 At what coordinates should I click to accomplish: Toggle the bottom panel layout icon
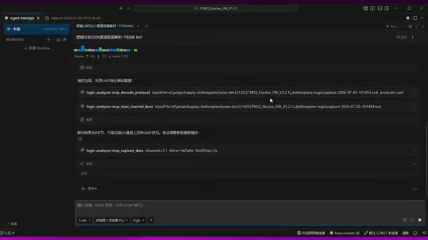[380, 9]
